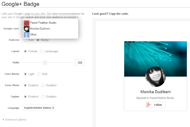The width and height of the screenshot is (190, 127).
Task: Click the Monika Dudikeni name on the badge
Action: coord(156,92)
